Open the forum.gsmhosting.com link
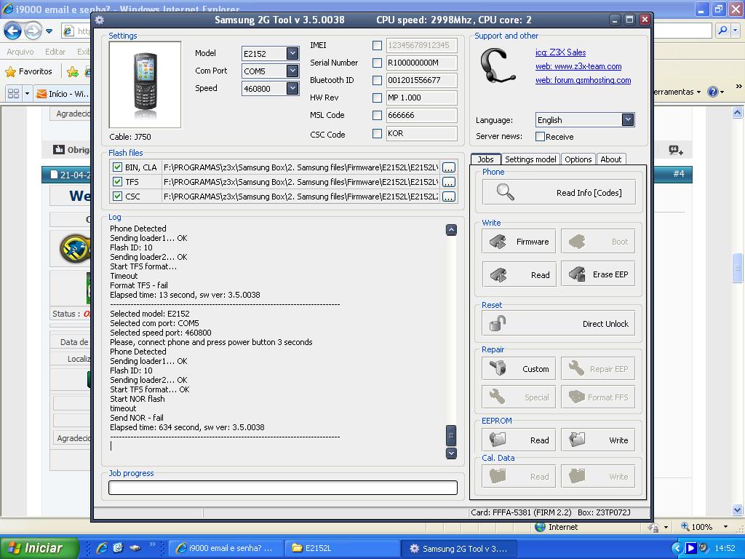This screenshot has height=559, width=745. pyautogui.click(x=583, y=80)
